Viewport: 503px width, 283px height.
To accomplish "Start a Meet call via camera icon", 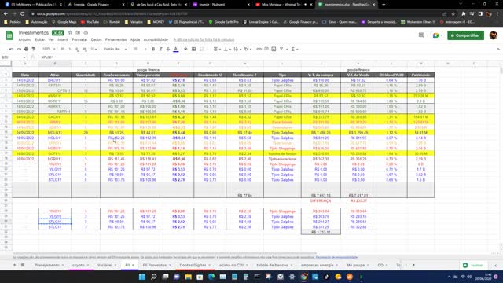I will (x=436, y=35).
